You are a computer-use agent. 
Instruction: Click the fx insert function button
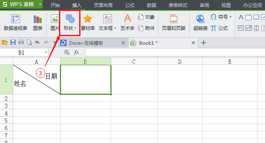(77, 52)
